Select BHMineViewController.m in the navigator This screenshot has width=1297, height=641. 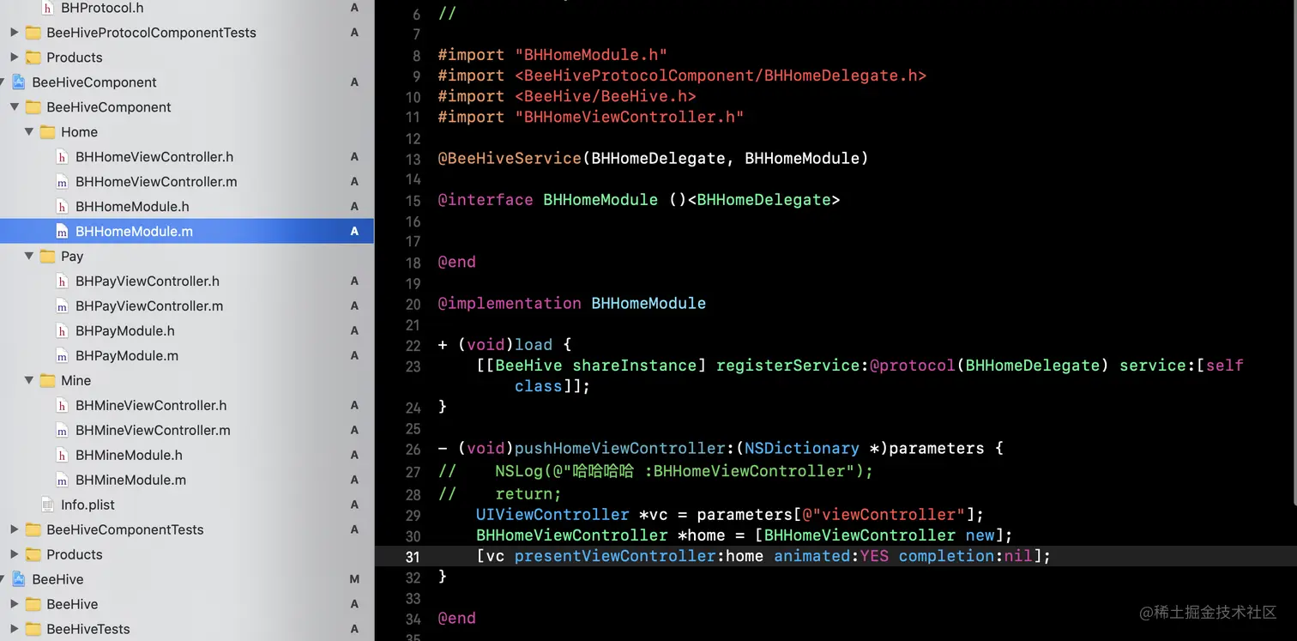click(x=153, y=431)
